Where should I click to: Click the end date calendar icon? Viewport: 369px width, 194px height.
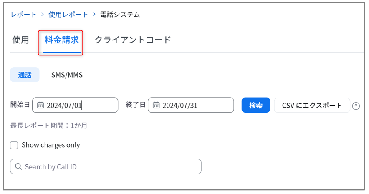tap(156, 105)
